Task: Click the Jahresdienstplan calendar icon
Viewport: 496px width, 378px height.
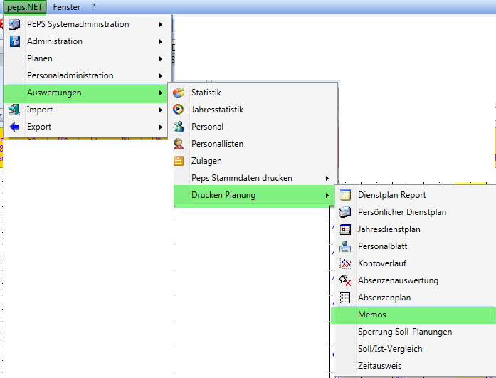Action: 345,229
